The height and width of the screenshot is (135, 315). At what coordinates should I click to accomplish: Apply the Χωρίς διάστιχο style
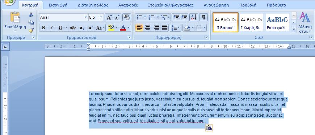(x=252, y=22)
